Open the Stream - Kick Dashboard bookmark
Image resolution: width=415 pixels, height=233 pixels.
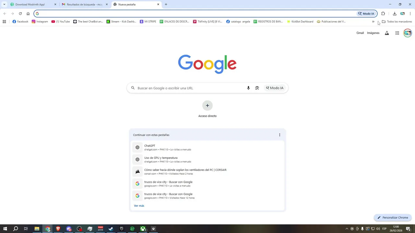(x=121, y=22)
